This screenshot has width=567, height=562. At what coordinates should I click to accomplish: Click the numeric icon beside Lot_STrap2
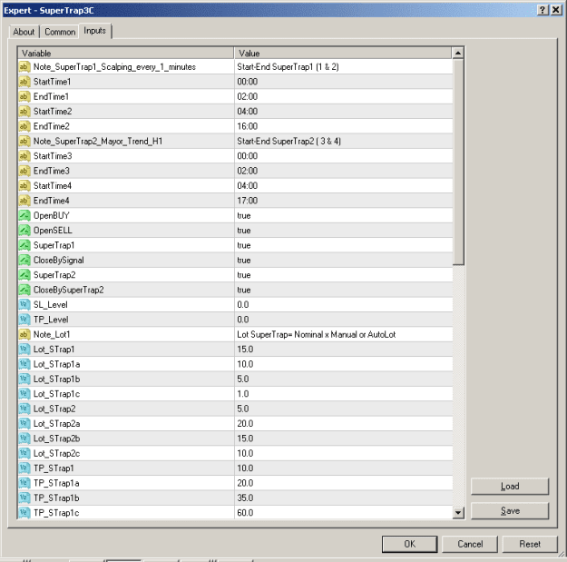(x=24, y=409)
